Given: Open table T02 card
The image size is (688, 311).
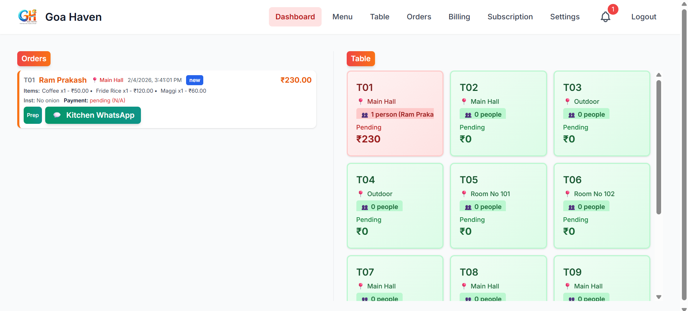Looking at the screenshot, I should pos(498,113).
